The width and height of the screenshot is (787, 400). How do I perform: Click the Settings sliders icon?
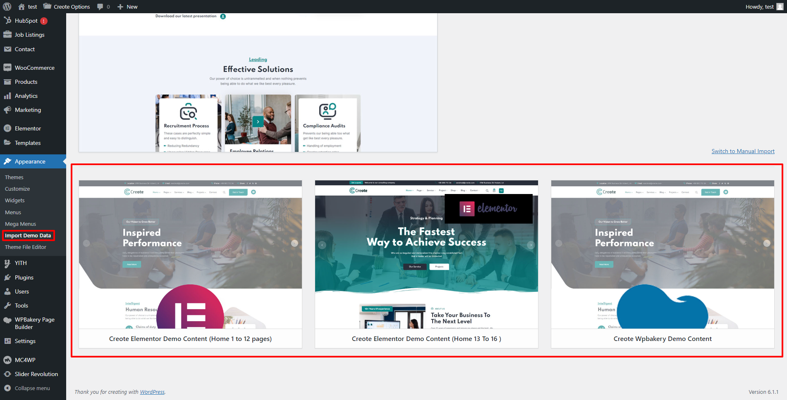click(x=7, y=341)
